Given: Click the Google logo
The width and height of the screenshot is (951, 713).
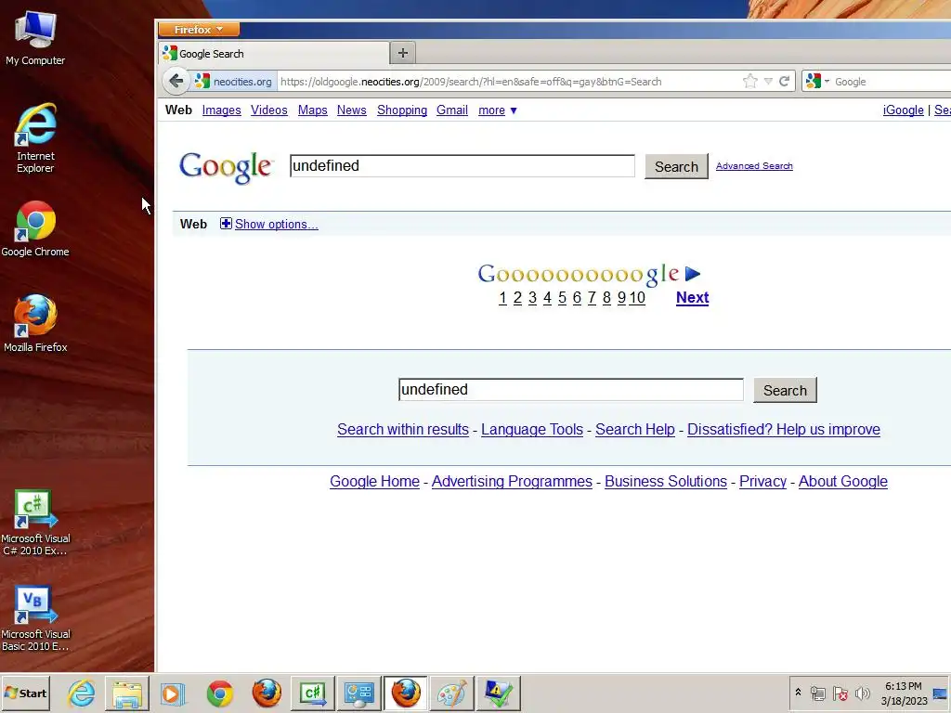Looking at the screenshot, I should [226, 166].
